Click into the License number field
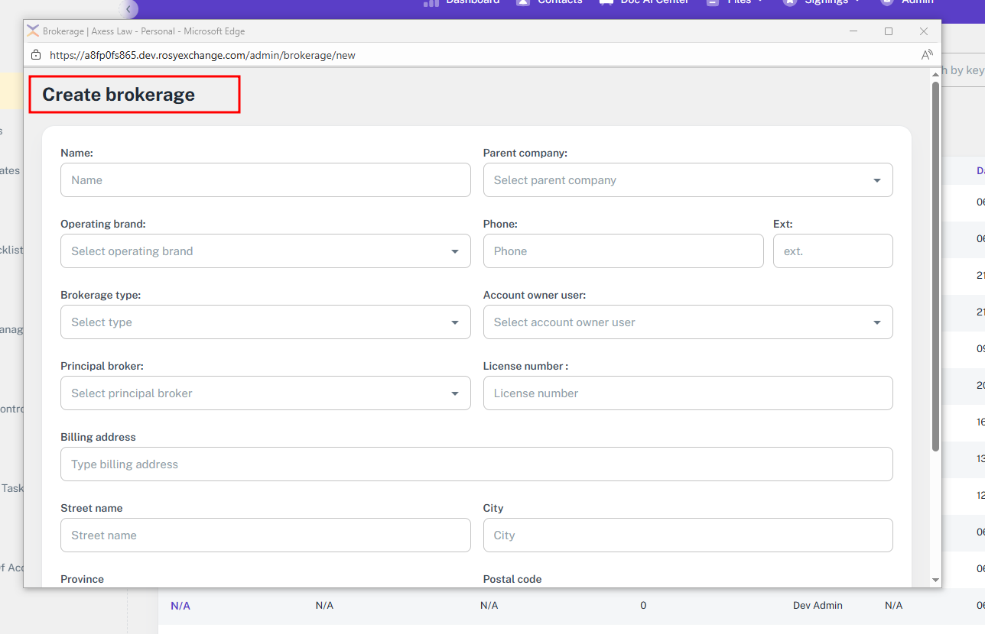 688,393
